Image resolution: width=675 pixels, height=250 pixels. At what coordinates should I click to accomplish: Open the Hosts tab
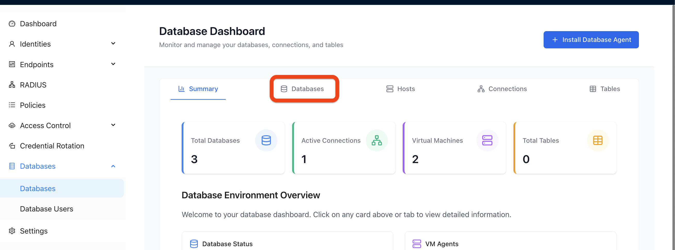click(x=401, y=89)
